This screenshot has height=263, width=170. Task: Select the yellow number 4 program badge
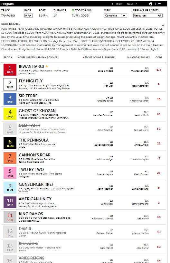point(10,114)
